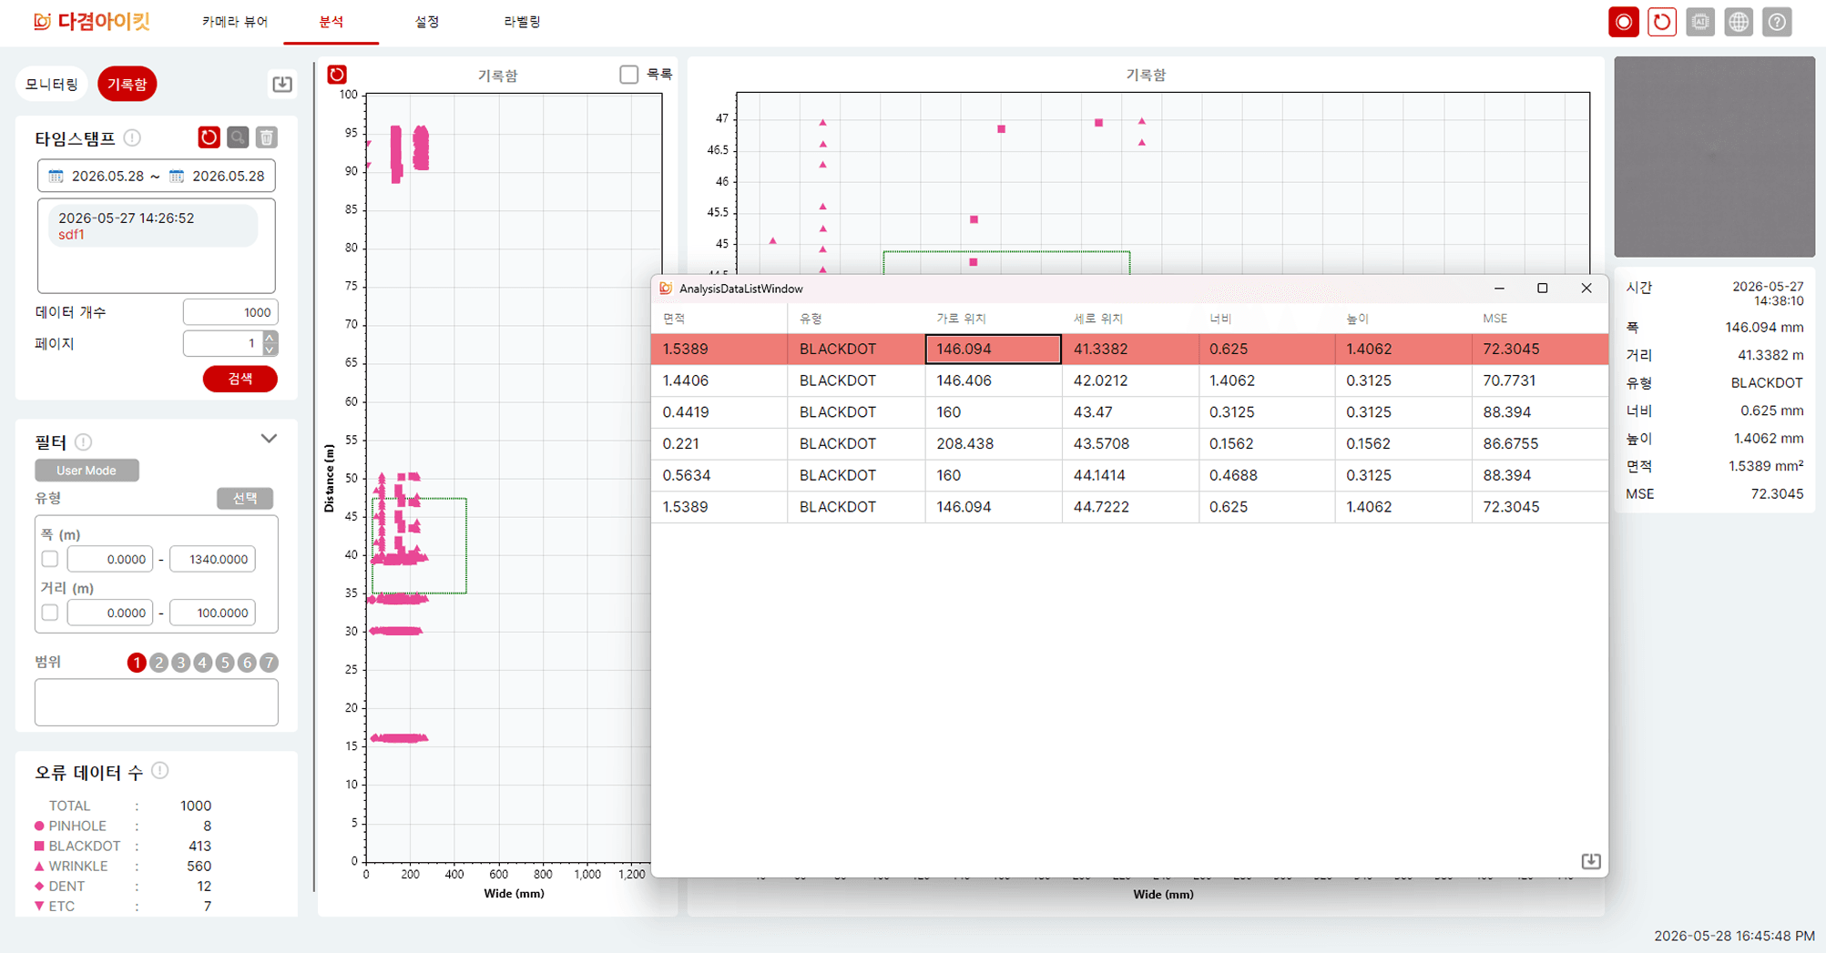
Task: Click the red record icon in the top bar
Action: pos(1623,22)
